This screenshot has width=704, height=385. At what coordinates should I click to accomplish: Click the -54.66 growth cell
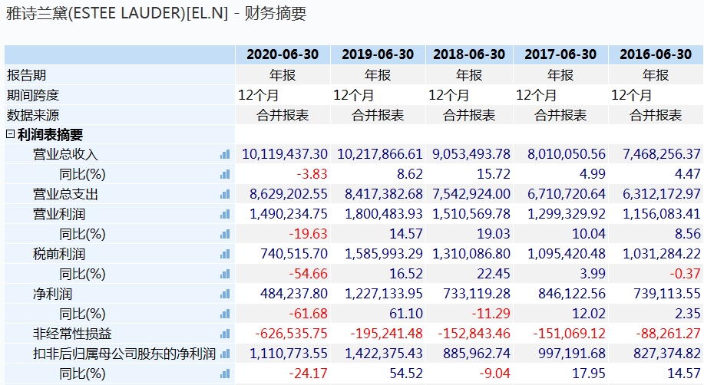(308, 274)
